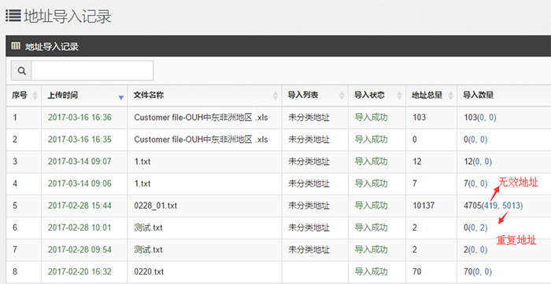
Task: Click upload time 2017-02-20 16:32
Action: click(x=80, y=271)
